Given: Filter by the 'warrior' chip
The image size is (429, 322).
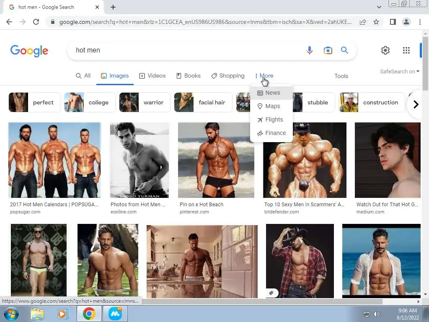Looking at the screenshot, I should [x=145, y=102].
